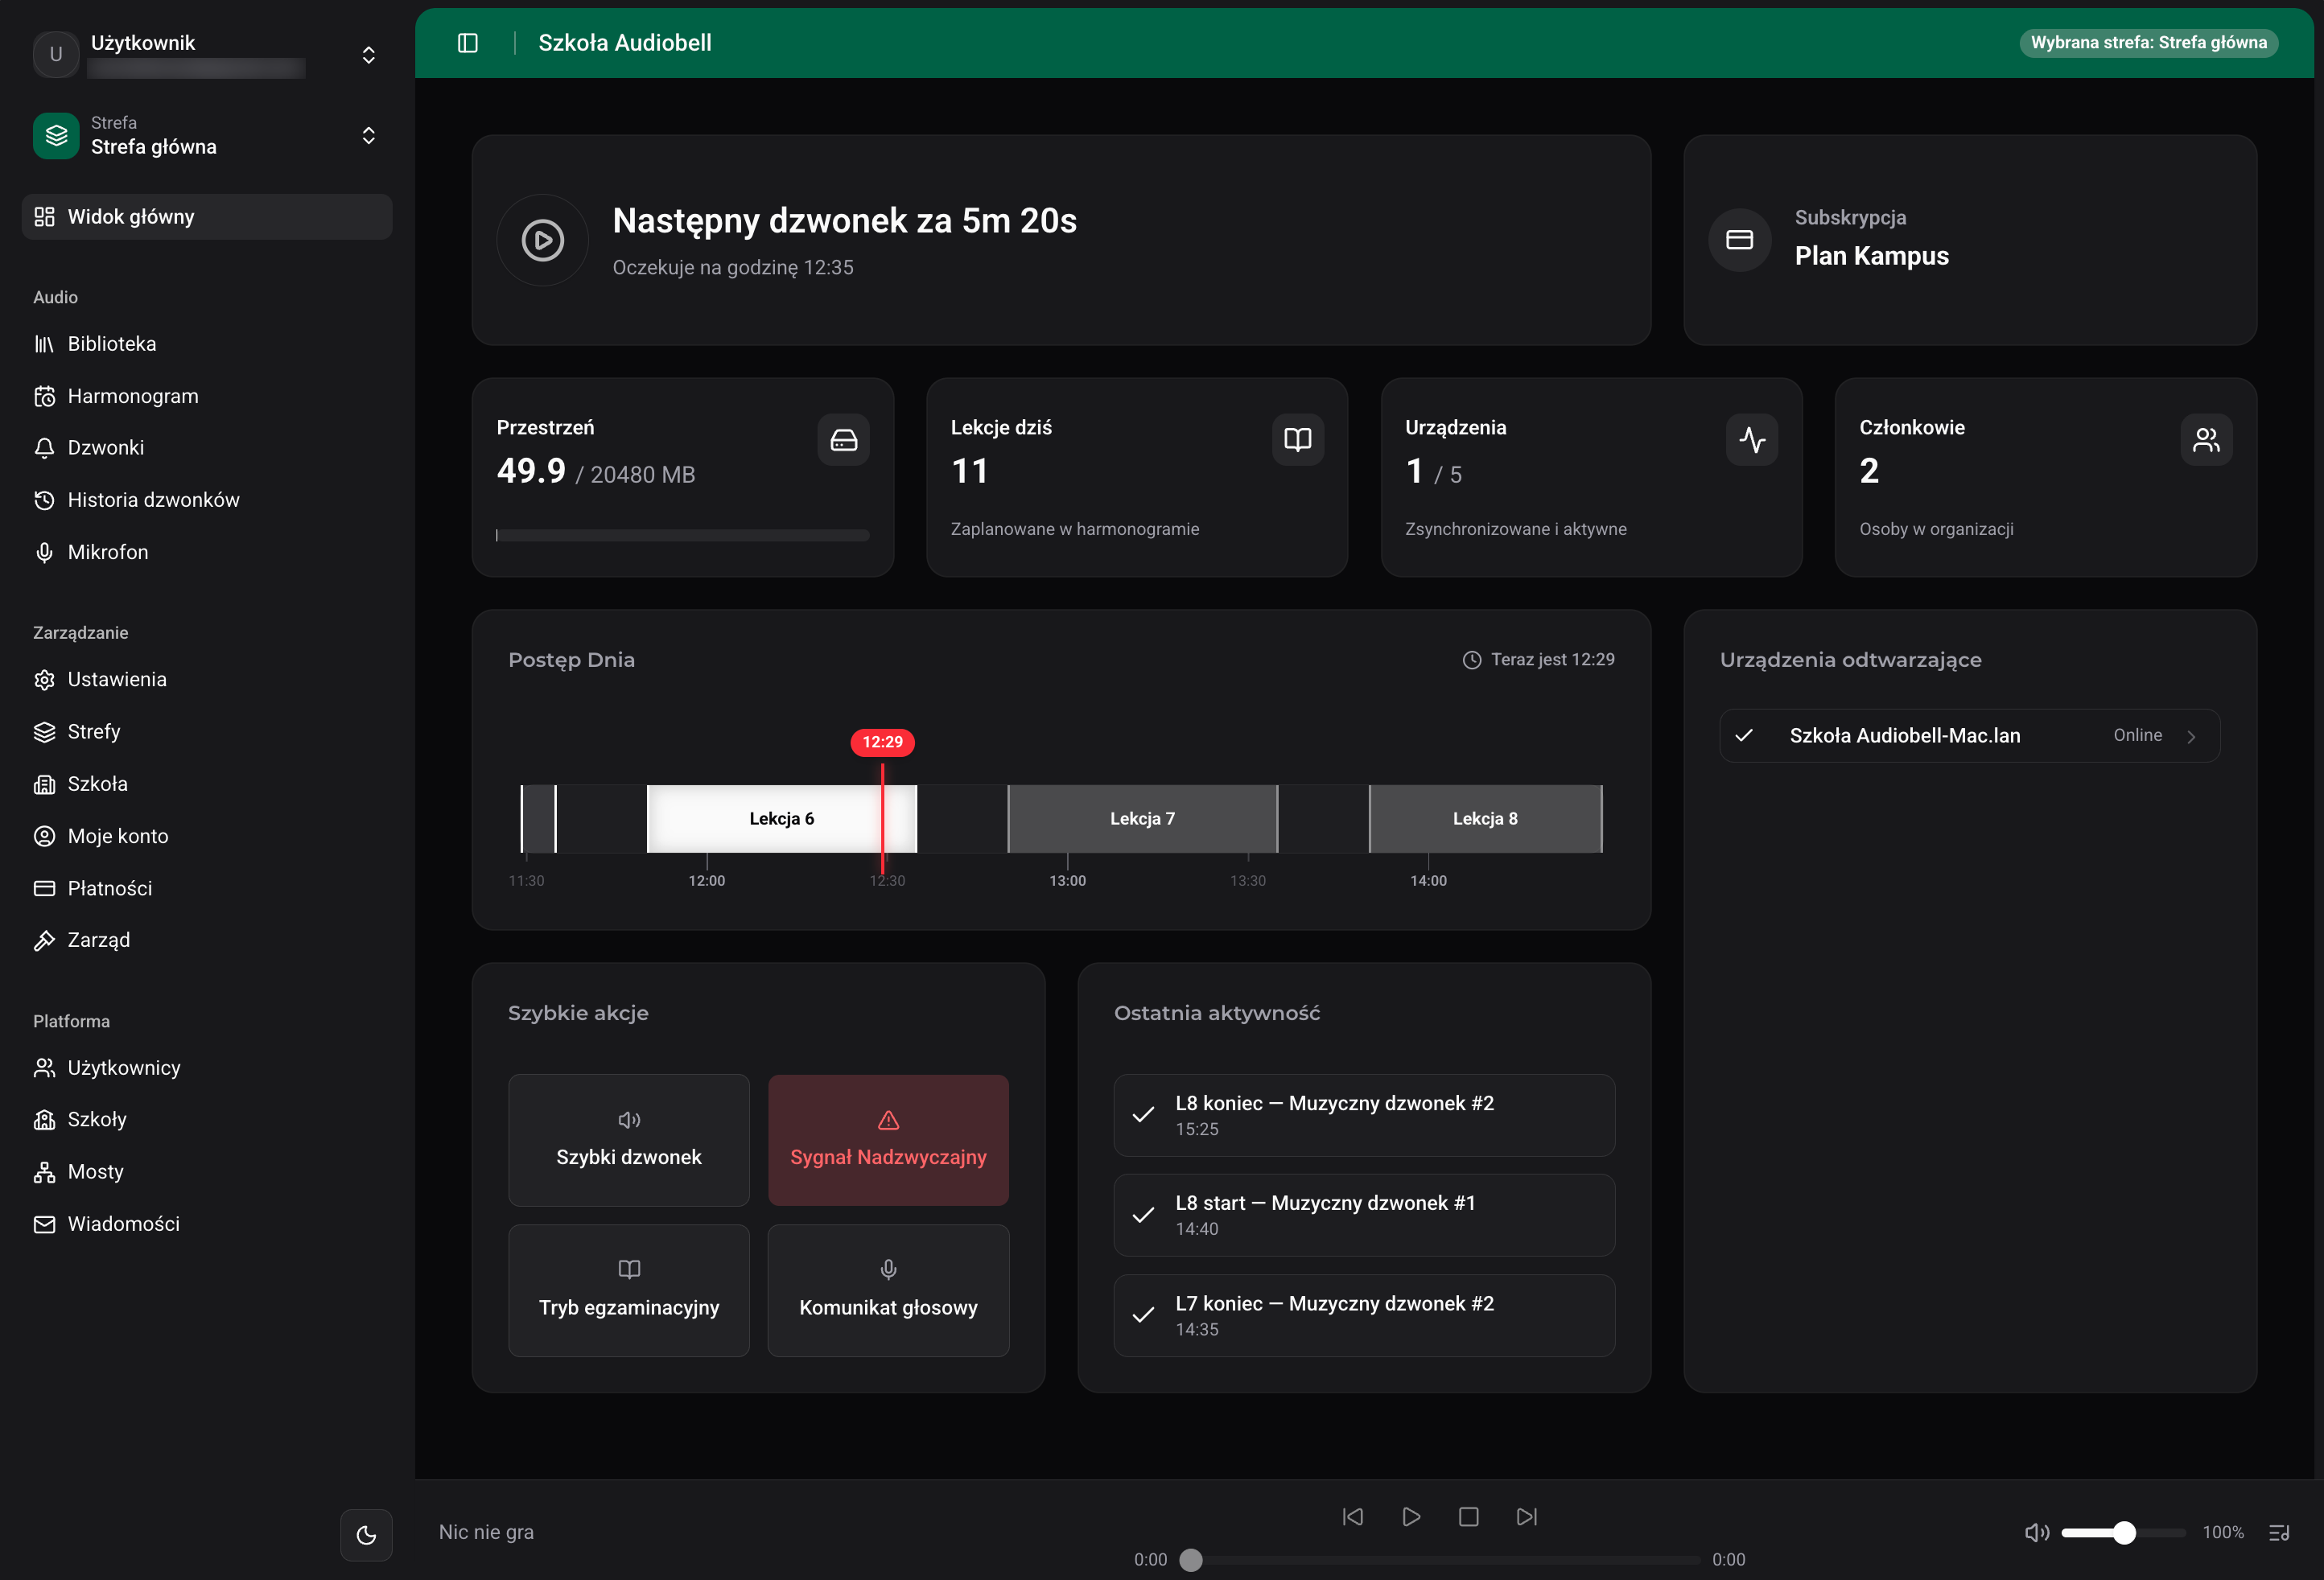The width and height of the screenshot is (2324, 1580).
Task: Mute audio via the speaker icon
Action: tap(2036, 1532)
